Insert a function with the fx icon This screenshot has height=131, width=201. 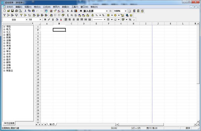68,11
